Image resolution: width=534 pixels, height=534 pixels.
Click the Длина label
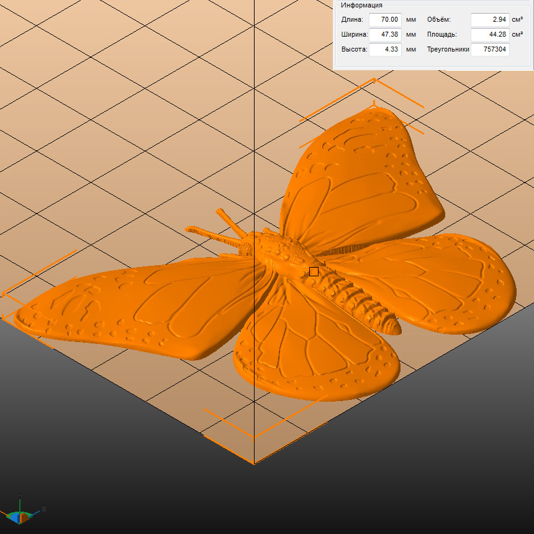point(352,20)
